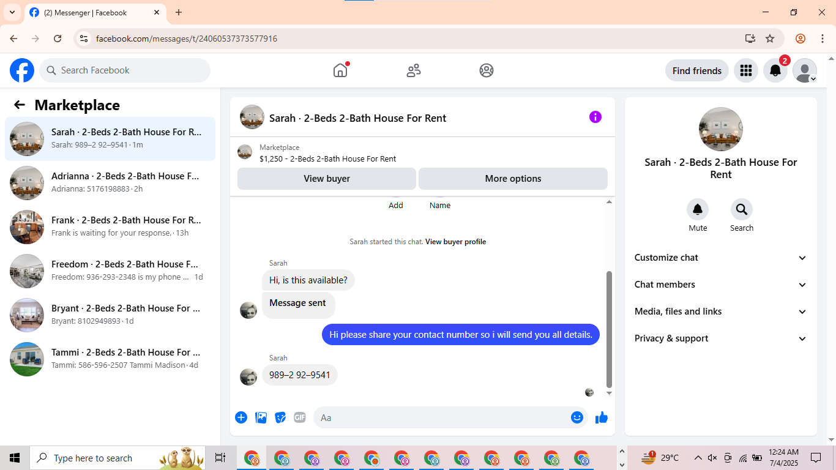Image resolution: width=836 pixels, height=470 pixels.
Task: Send a thumbs-up like
Action: pos(602,417)
